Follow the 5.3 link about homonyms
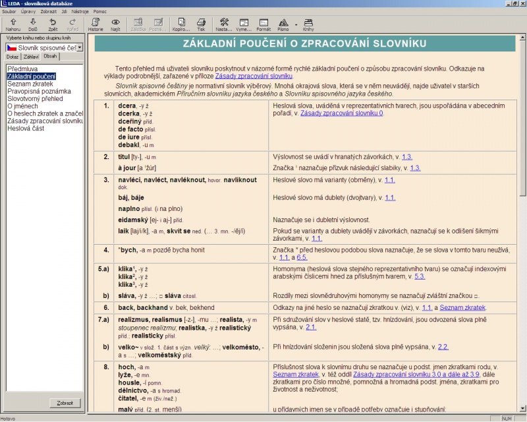527x422 pixels. click(x=420, y=277)
